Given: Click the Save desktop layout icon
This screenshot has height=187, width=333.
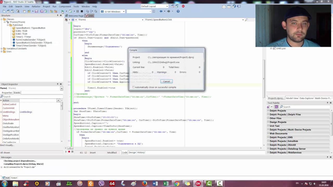Looking at the screenshot, I should (x=173, y=6).
